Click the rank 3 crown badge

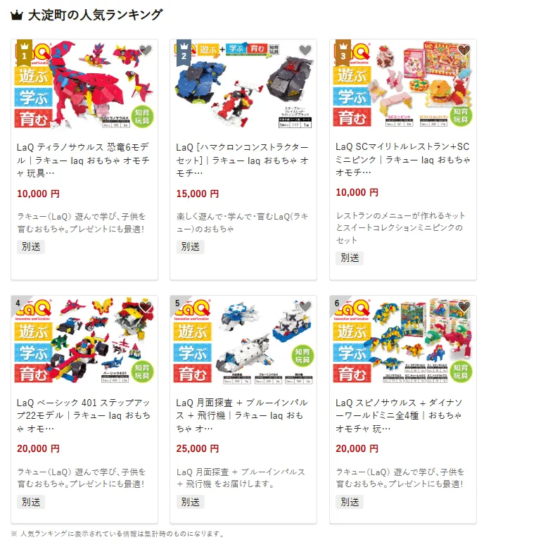click(x=343, y=52)
